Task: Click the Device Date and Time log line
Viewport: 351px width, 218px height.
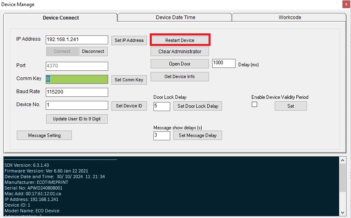Action: click(x=55, y=177)
